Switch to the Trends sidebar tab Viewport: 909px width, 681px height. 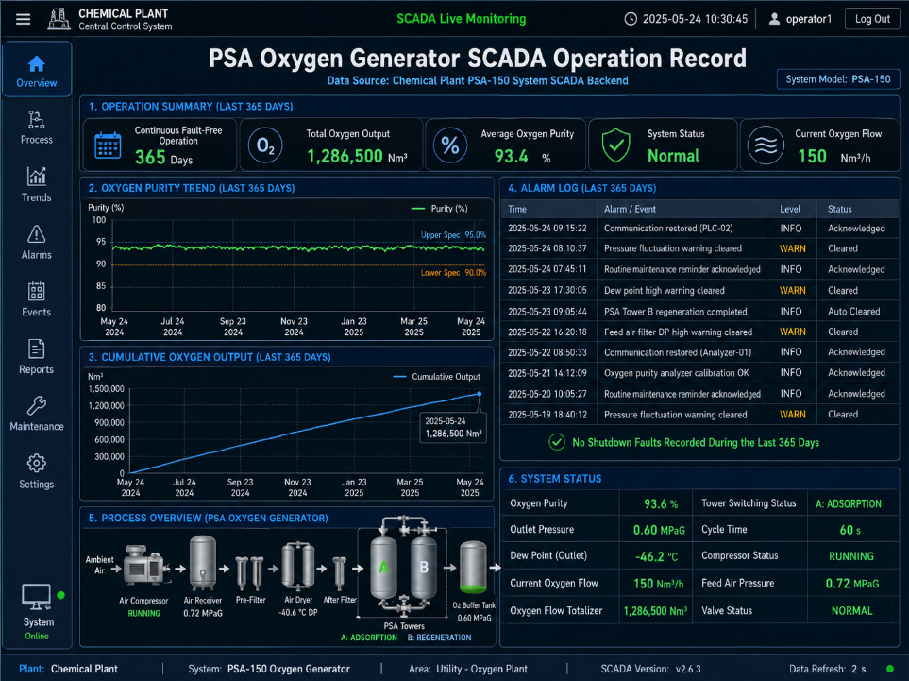tap(37, 185)
